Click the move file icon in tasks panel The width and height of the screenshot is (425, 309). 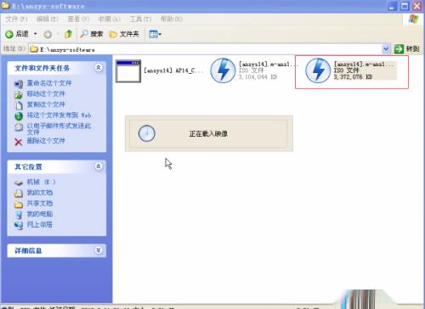[19, 95]
